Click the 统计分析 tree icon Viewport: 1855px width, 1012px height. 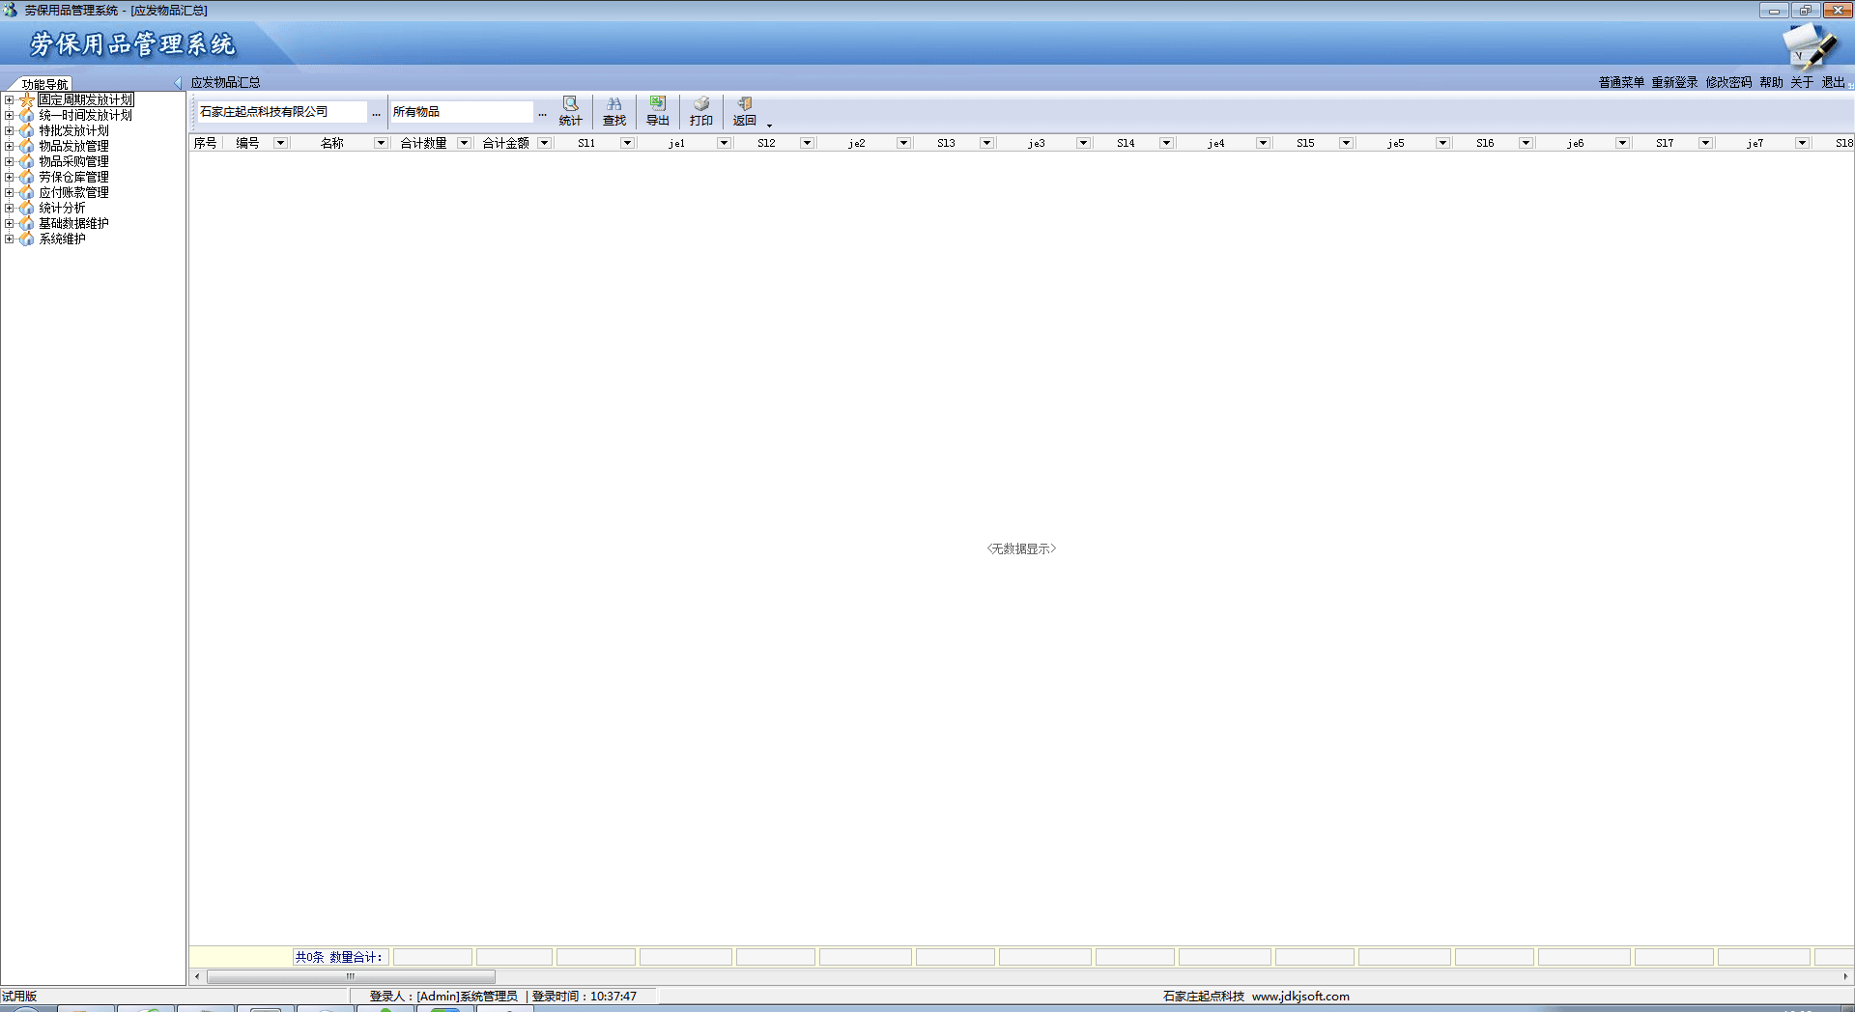pos(27,209)
